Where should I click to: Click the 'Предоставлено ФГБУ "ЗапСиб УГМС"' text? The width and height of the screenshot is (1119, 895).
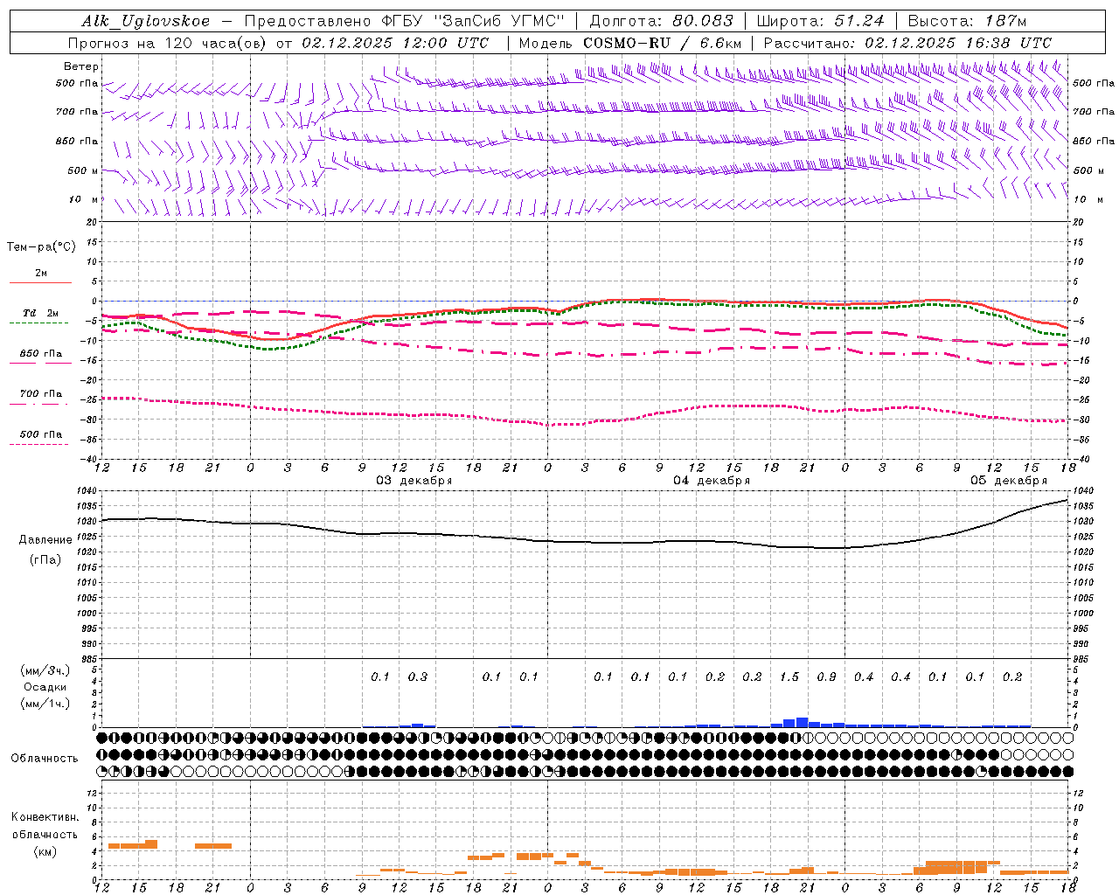click(x=405, y=21)
